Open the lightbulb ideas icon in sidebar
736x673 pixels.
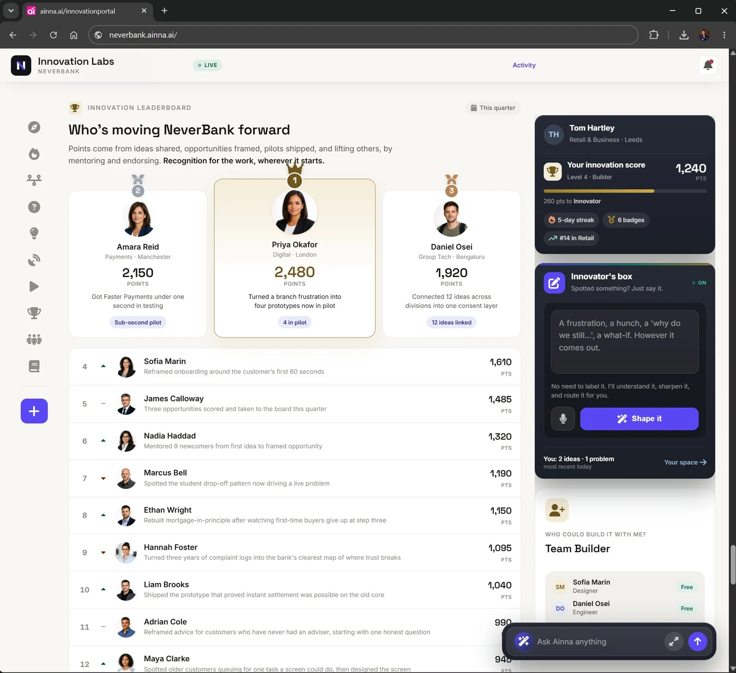pos(34,233)
